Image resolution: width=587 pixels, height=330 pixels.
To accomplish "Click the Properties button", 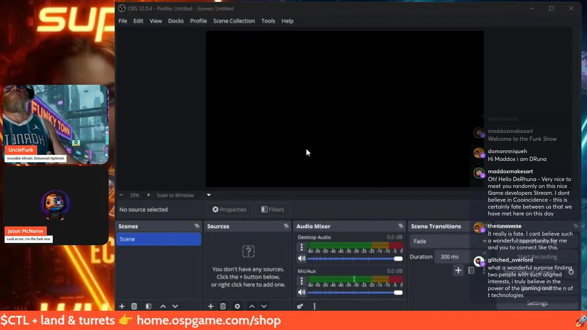I will (x=229, y=209).
